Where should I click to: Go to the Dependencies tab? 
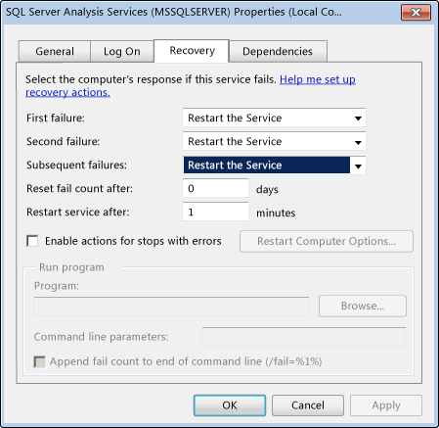pos(278,51)
